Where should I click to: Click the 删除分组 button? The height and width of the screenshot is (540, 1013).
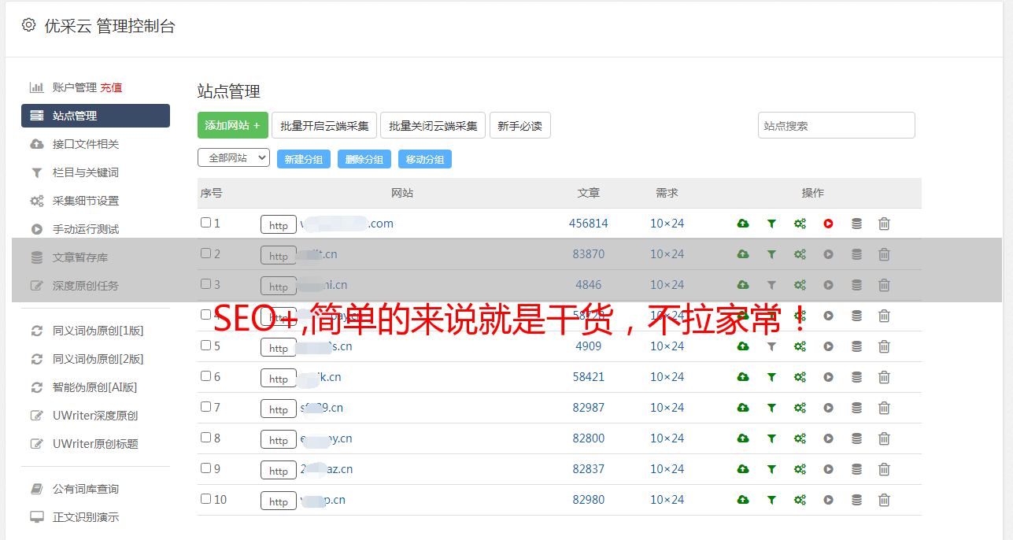click(364, 159)
